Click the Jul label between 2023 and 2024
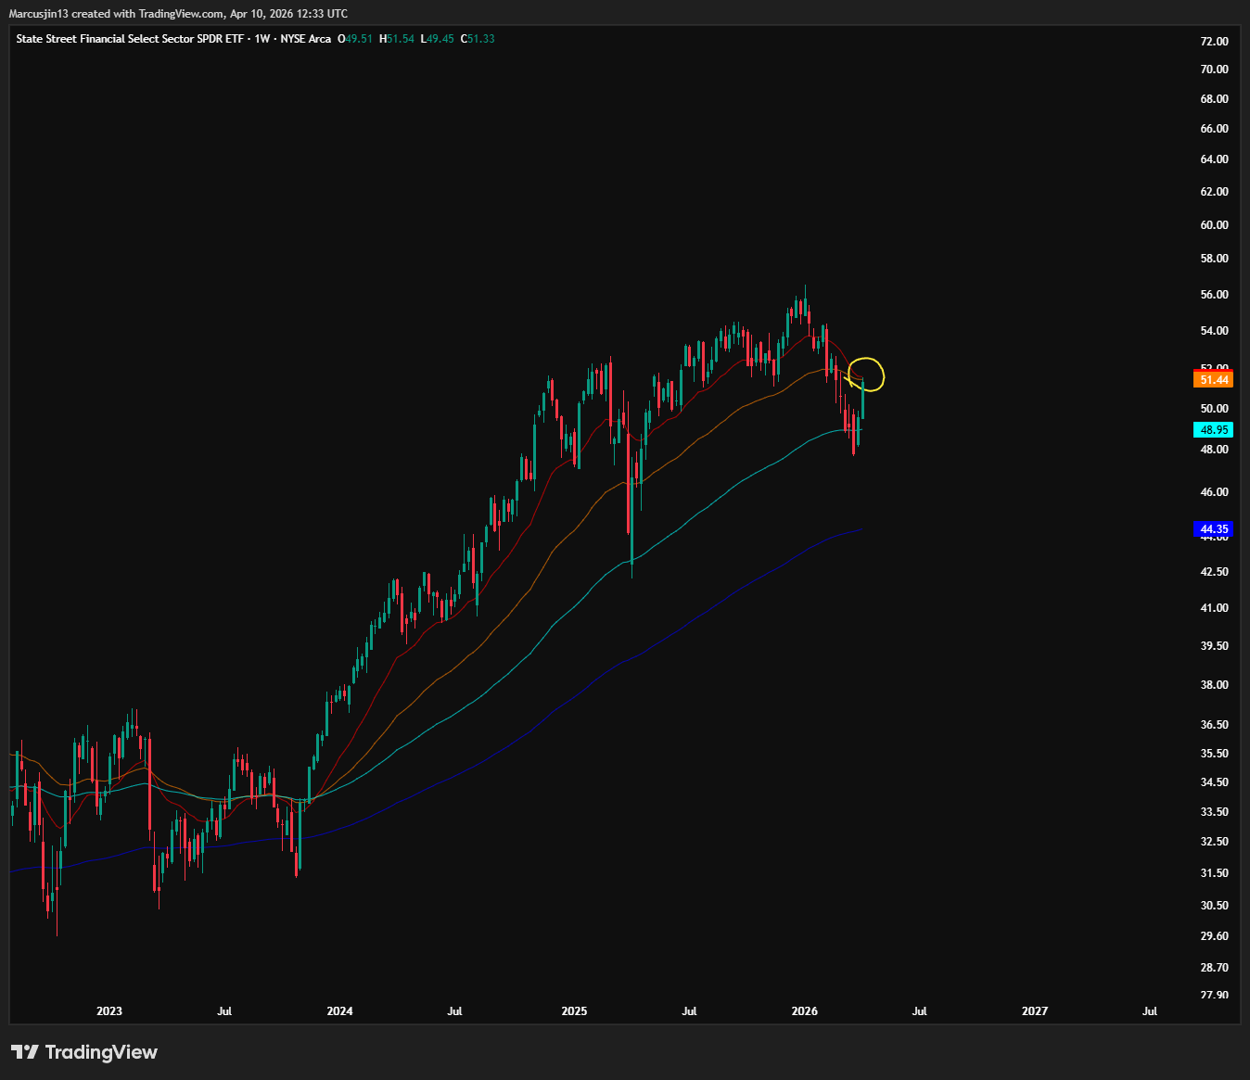The image size is (1250, 1080). [224, 1011]
